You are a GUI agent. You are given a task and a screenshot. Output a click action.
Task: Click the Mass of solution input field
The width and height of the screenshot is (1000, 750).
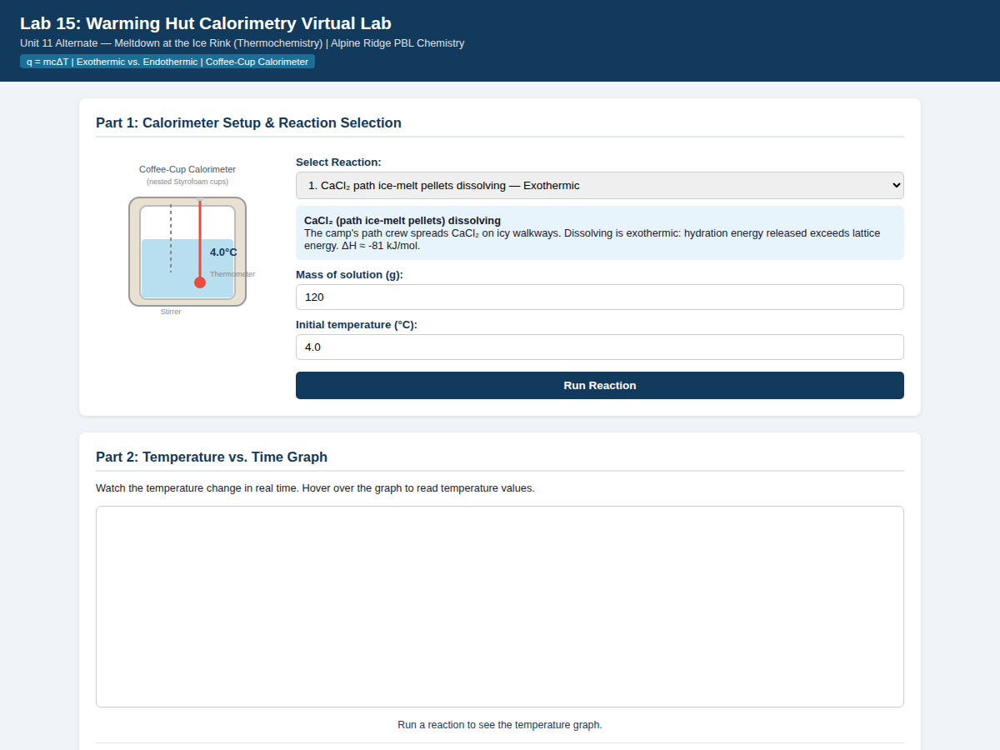pyautogui.click(x=600, y=297)
